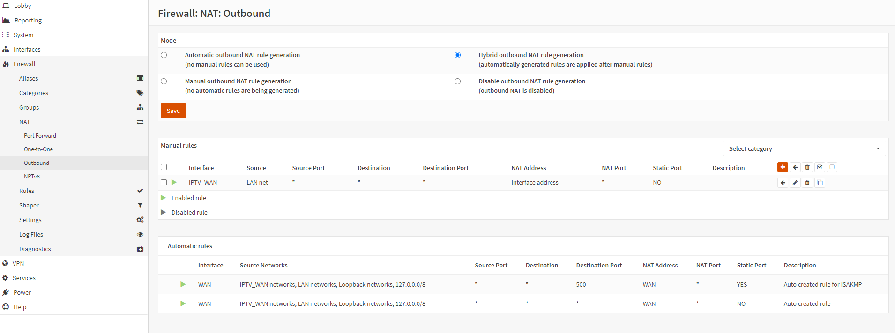Click the 'Auto created rule' description without ISAKMP
Image resolution: width=895 pixels, height=333 pixels.
pyautogui.click(x=807, y=303)
